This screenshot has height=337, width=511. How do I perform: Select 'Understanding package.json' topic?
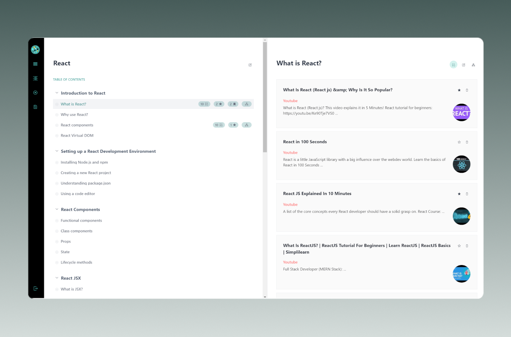tap(86, 183)
